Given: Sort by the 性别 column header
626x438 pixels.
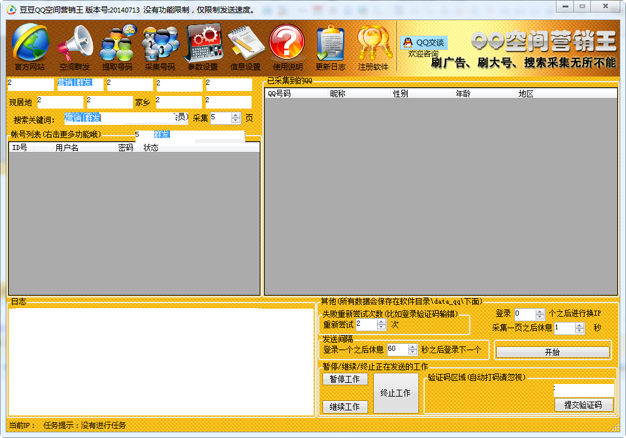Looking at the screenshot, I should point(422,93).
